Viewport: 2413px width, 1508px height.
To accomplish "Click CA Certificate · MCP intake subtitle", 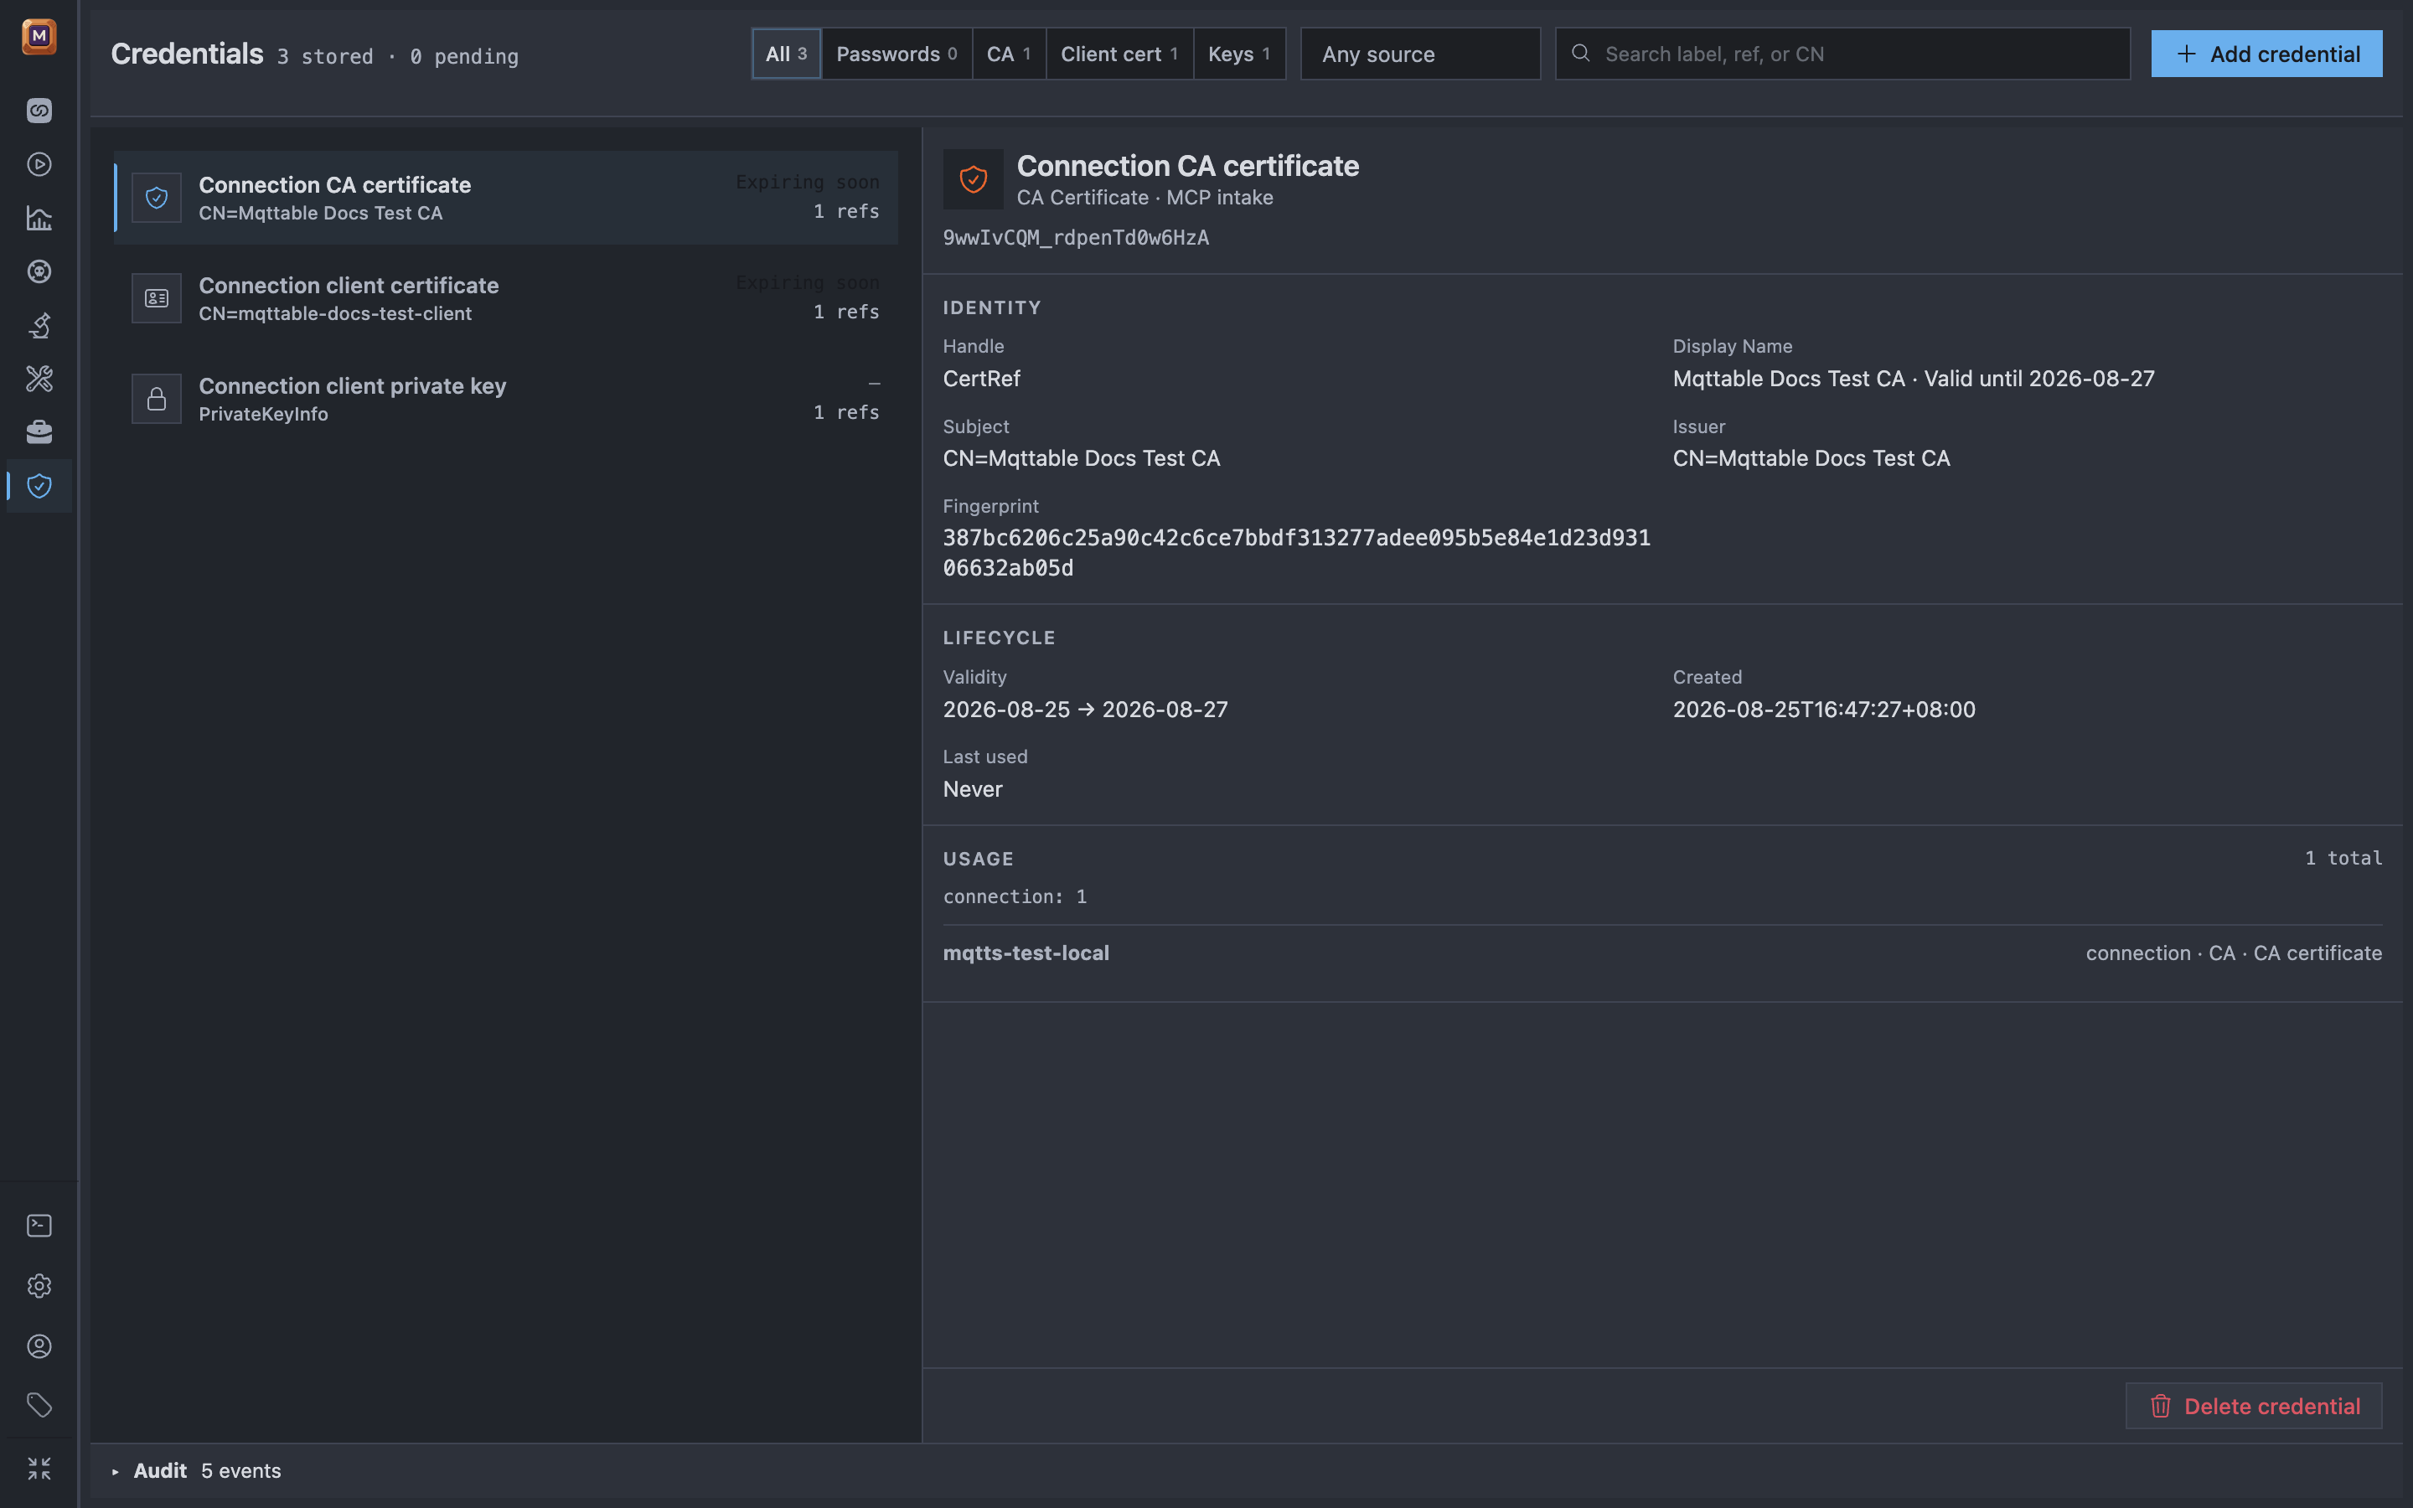I will 1144,198.
